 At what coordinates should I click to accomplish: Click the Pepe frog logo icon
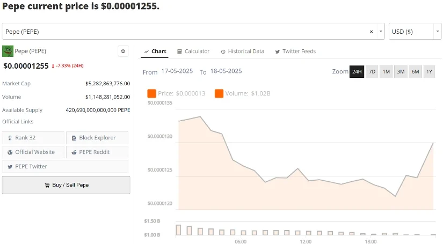8,51
